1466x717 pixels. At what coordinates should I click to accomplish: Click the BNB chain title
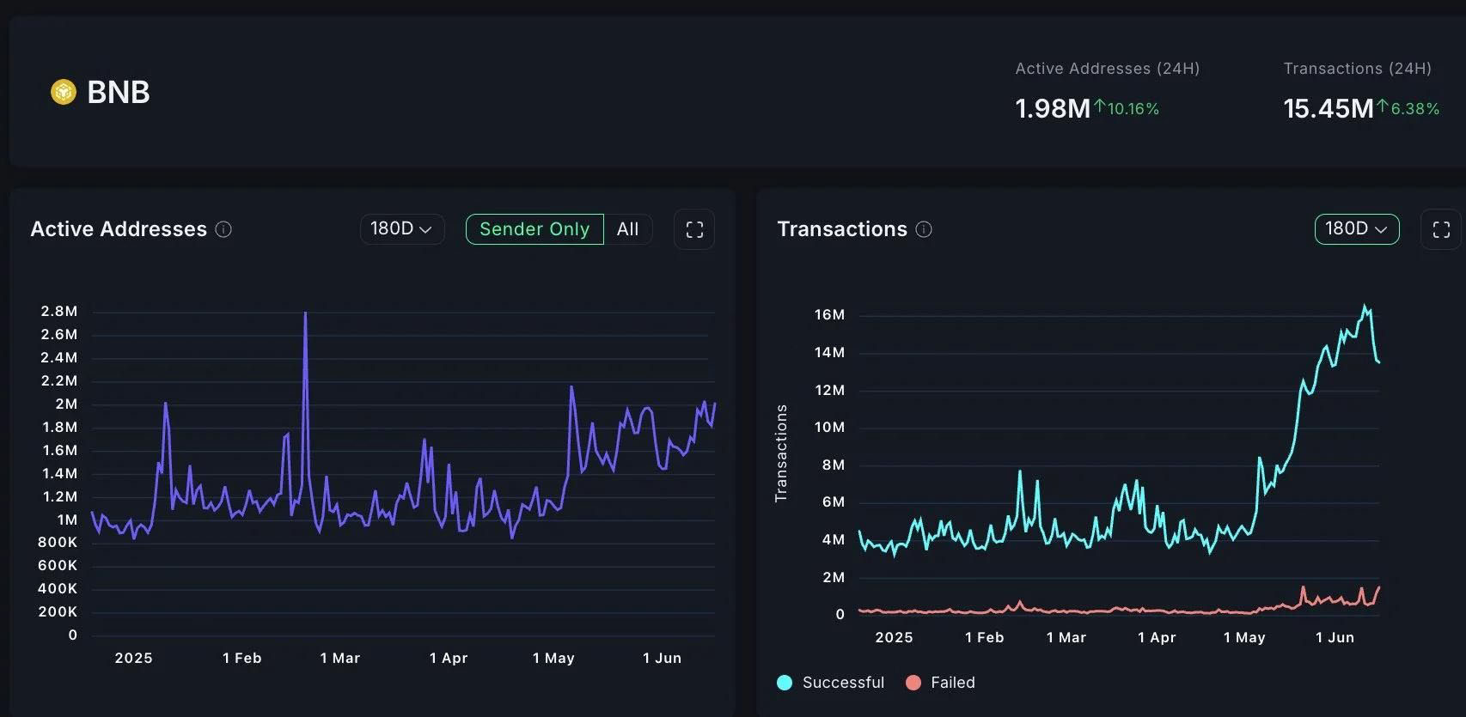pos(119,92)
